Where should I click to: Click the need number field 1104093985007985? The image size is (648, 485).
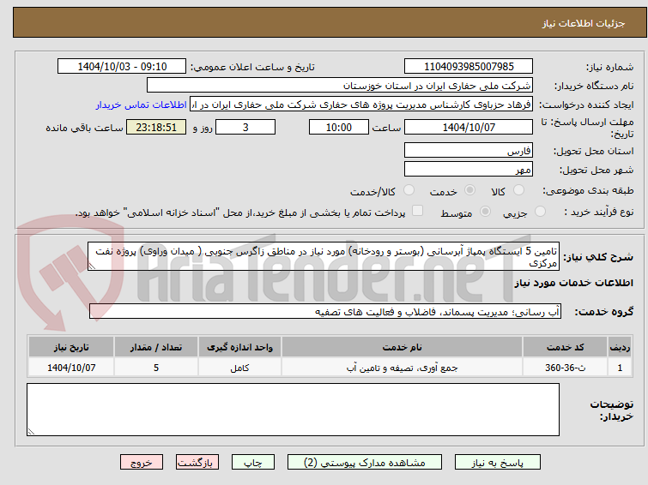coord(469,67)
